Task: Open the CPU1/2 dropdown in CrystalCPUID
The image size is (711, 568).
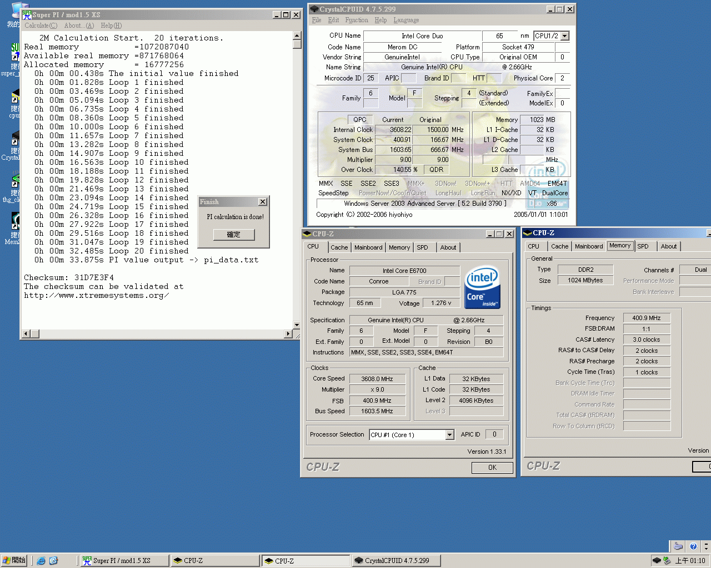Action: (565, 36)
